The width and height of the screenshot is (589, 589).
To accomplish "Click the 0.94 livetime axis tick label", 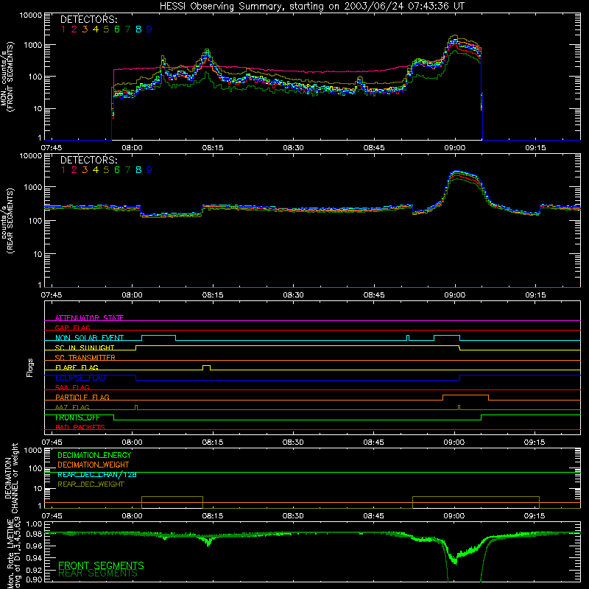I will tap(34, 558).
